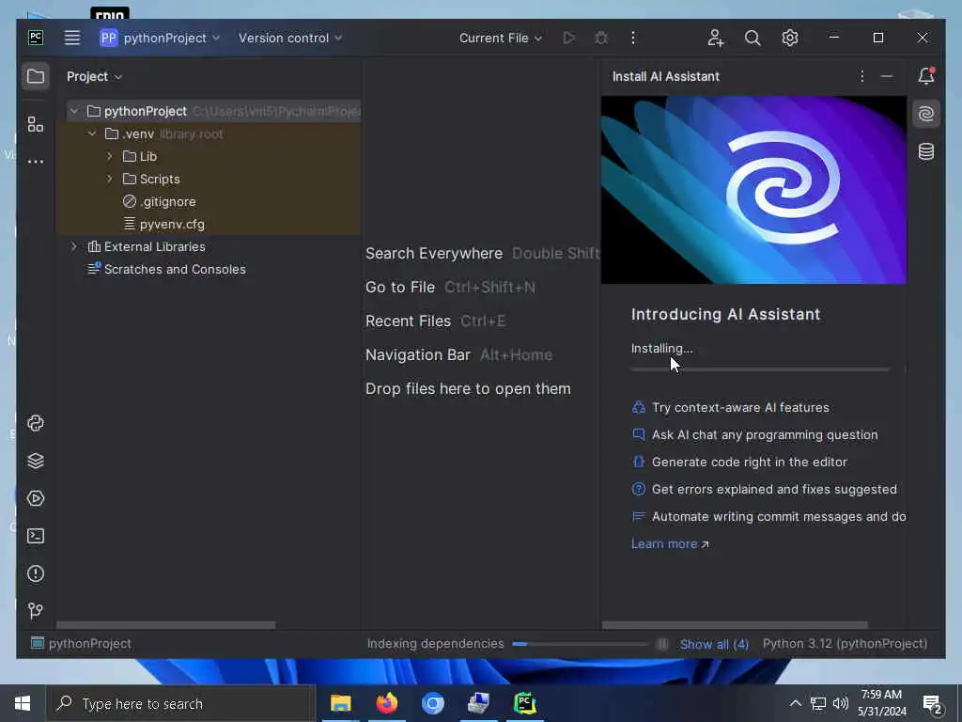Open Python 3.12 interpreter selector
The width and height of the screenshot is (962, 722).
[845, 643]
